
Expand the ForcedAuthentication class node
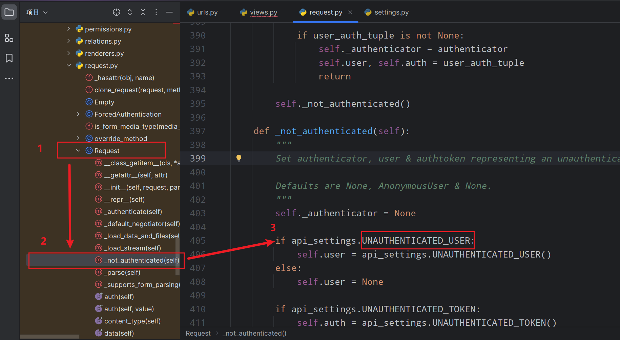78,114
